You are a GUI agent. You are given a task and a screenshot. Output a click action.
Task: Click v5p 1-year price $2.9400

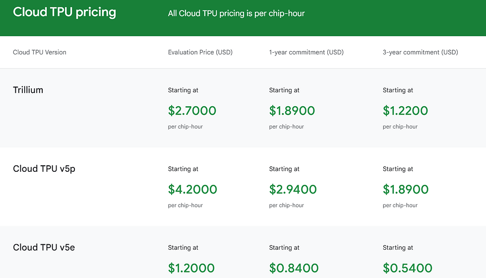click(293, 190)
